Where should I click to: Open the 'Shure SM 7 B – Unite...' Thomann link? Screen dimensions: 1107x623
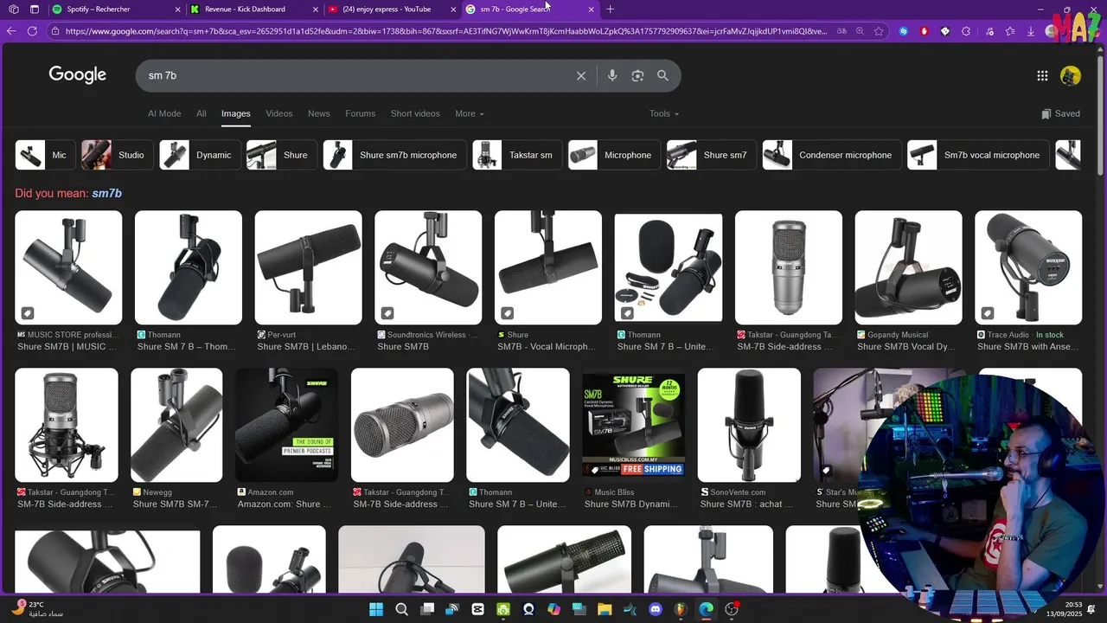tap(518, 504)
